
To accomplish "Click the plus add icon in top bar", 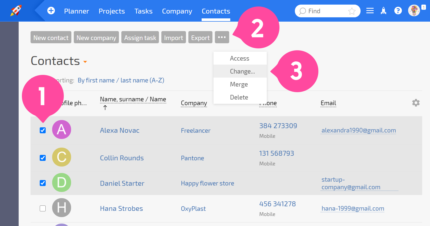I will tap(51, 11).
